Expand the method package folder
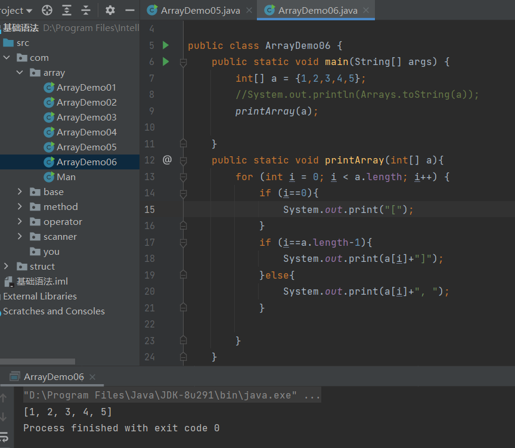This screenshot has width=515, height=448. pyautogui.click(x=20, y=207)
